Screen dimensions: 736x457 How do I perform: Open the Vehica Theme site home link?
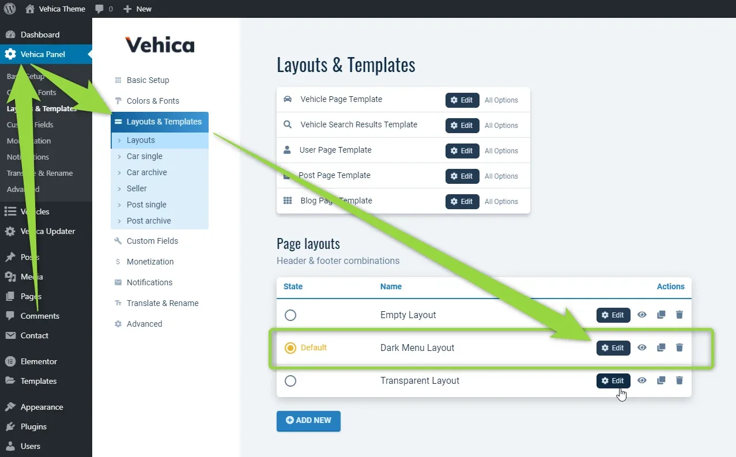[55, 9]
